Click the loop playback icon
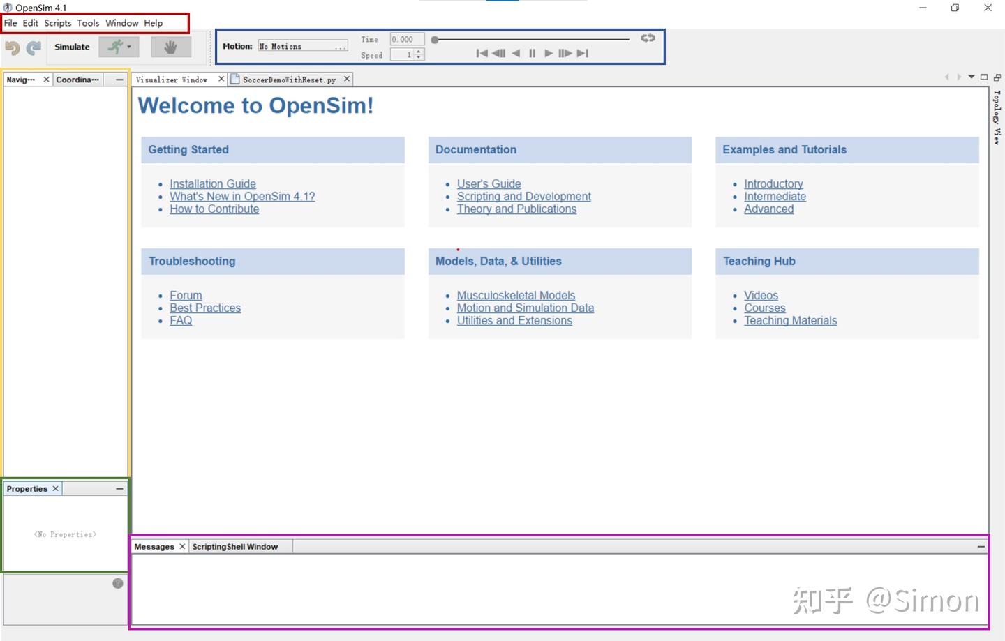Screen dimensions: 1005x641 (x=646, y=38)
